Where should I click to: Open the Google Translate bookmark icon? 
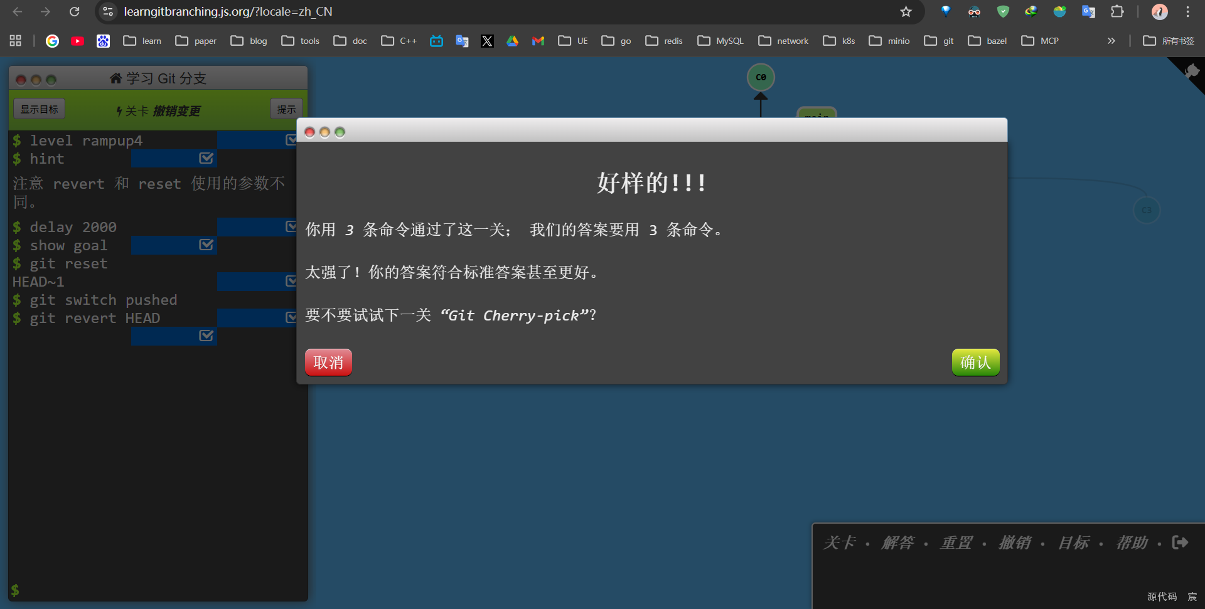[462, 41]
